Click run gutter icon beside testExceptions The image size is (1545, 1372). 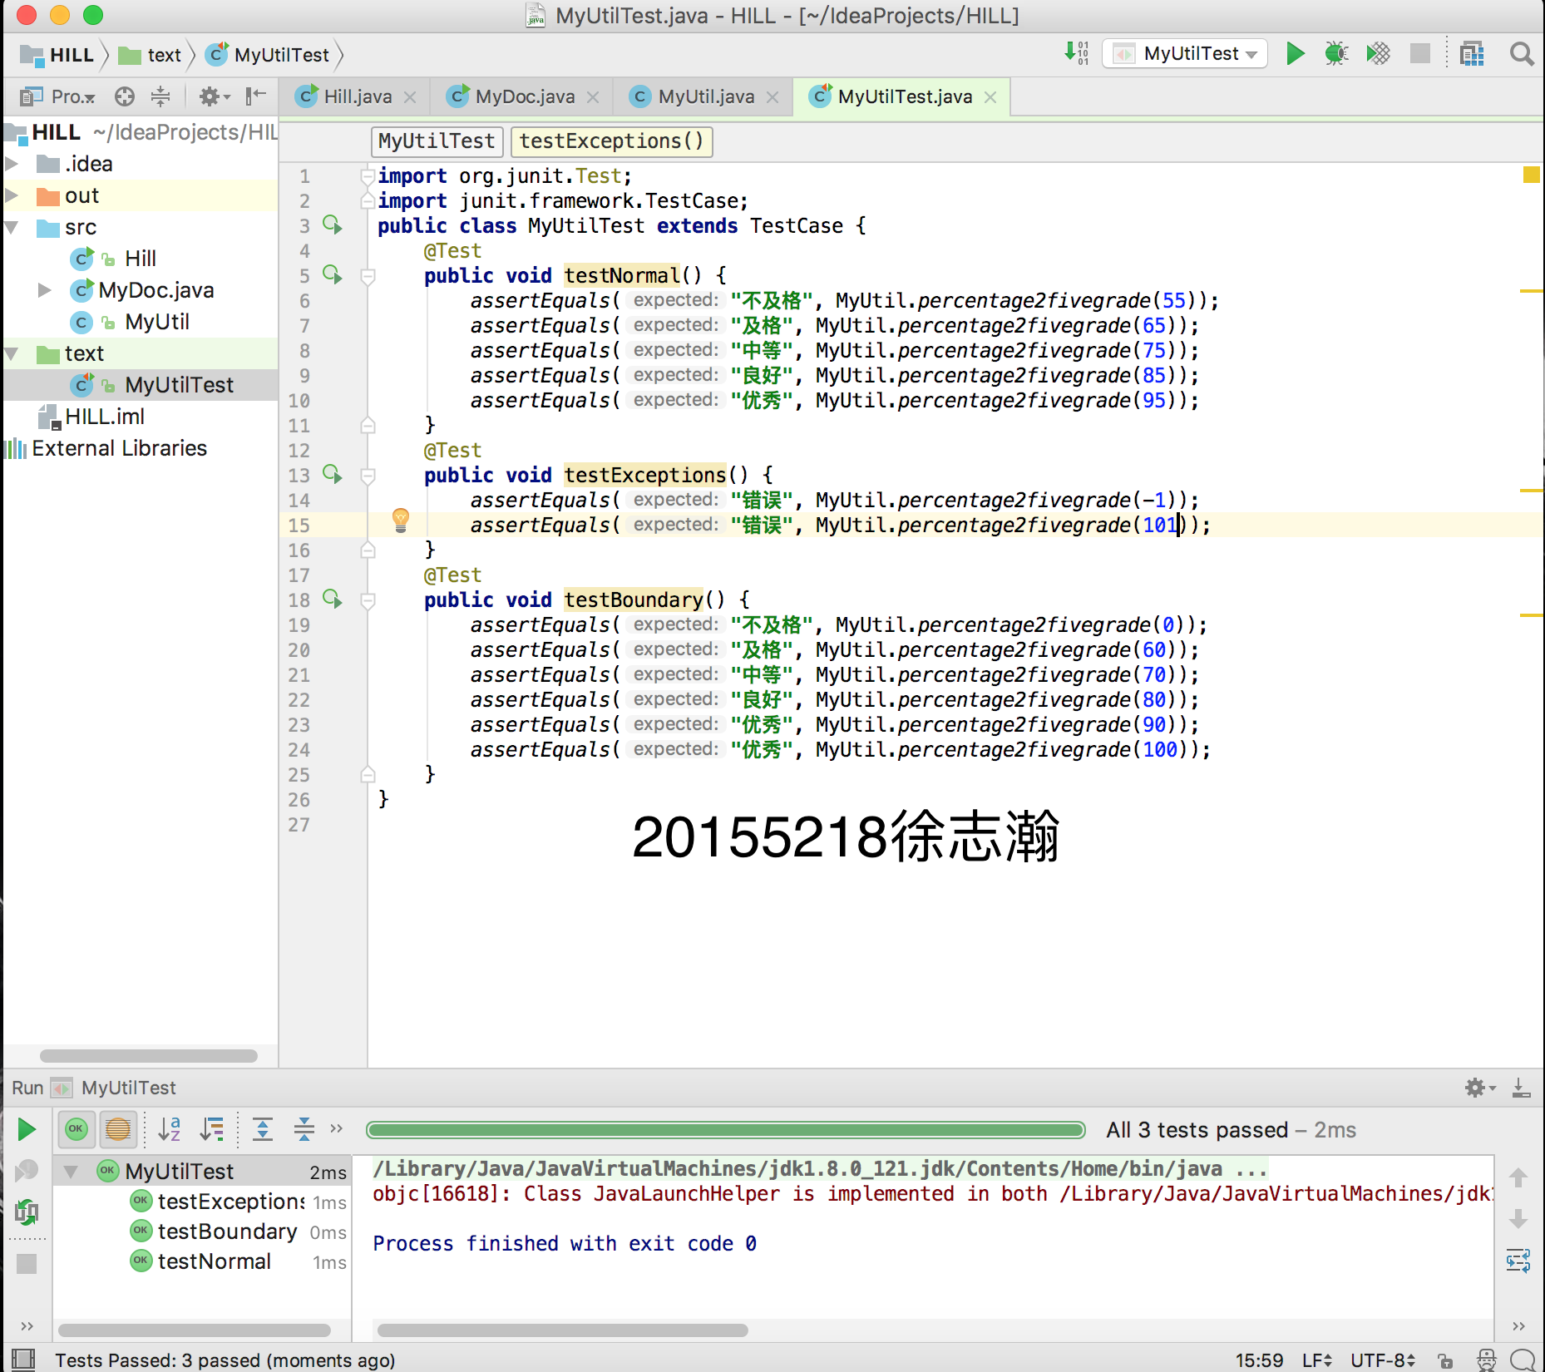pyautogui.click(x=333, y=474)
